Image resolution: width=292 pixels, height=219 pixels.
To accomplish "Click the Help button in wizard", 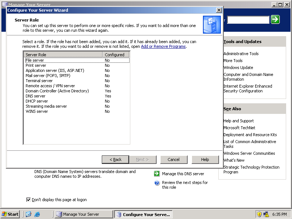I will point(205,160).
